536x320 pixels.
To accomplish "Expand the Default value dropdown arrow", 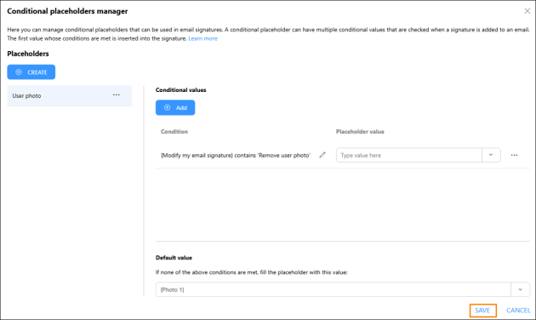I will click(x=521, y=289).
